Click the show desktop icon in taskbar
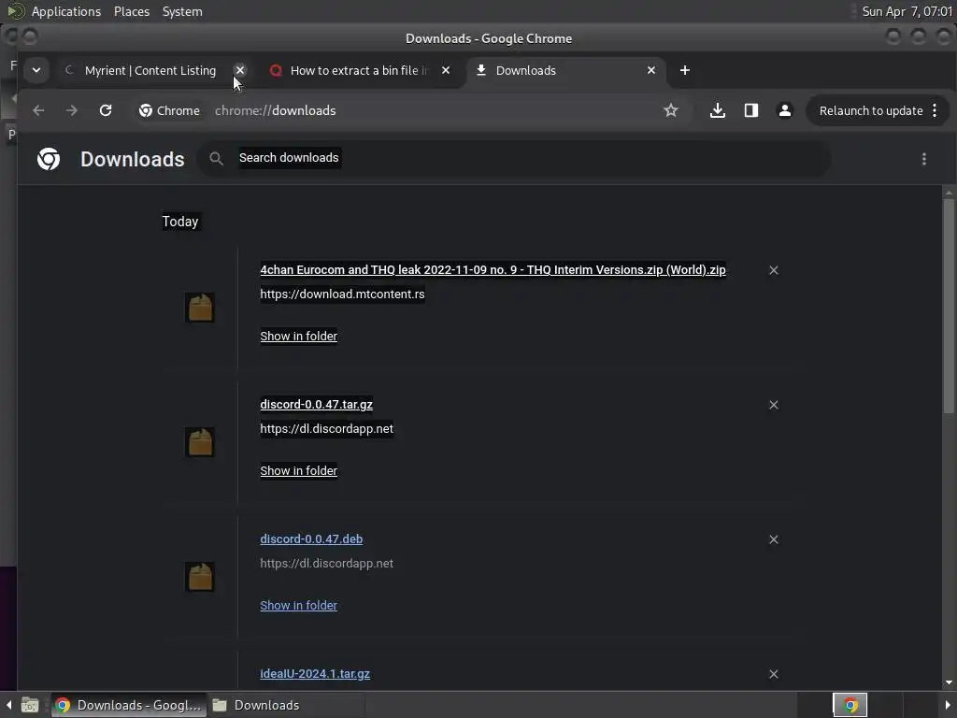This screenshot has width=957, height=718. pyautogui.click(x=30, y=705)
